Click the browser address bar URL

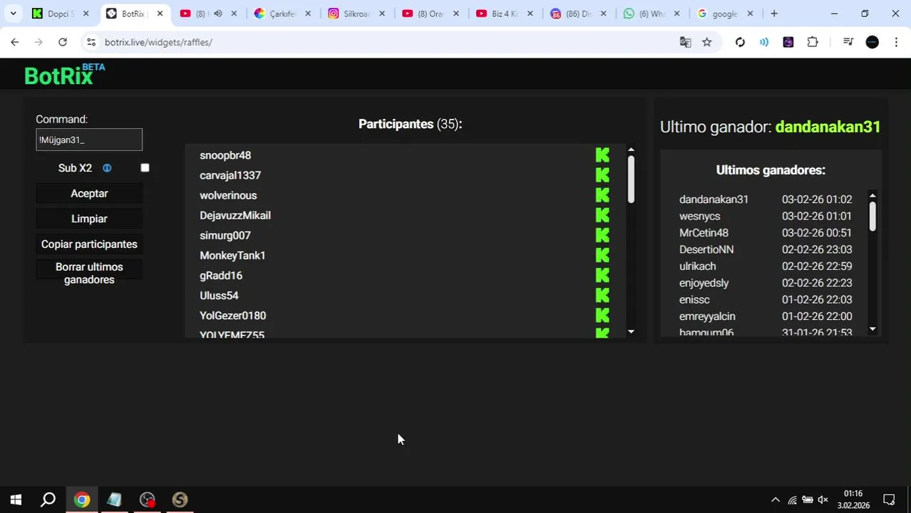click(x=158, y=42)
